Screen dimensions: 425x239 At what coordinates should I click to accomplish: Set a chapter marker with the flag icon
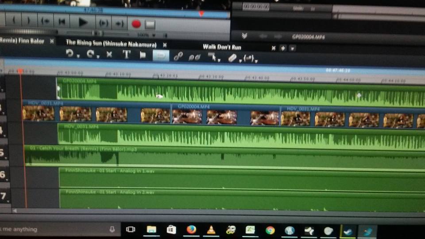(x=143, y=55)
